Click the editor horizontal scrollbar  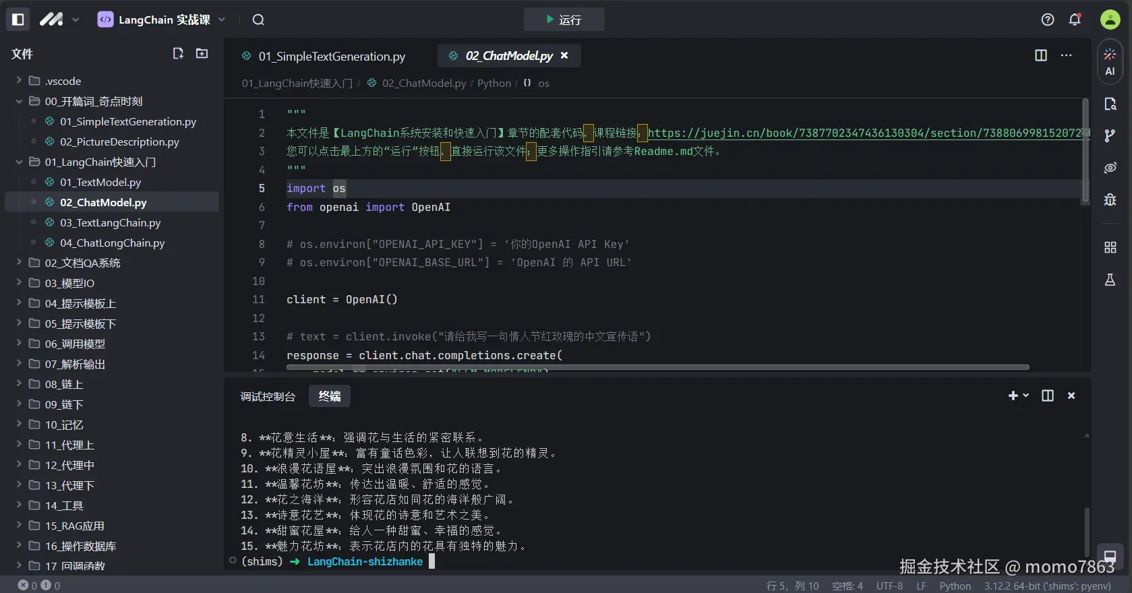pos(657,367)
